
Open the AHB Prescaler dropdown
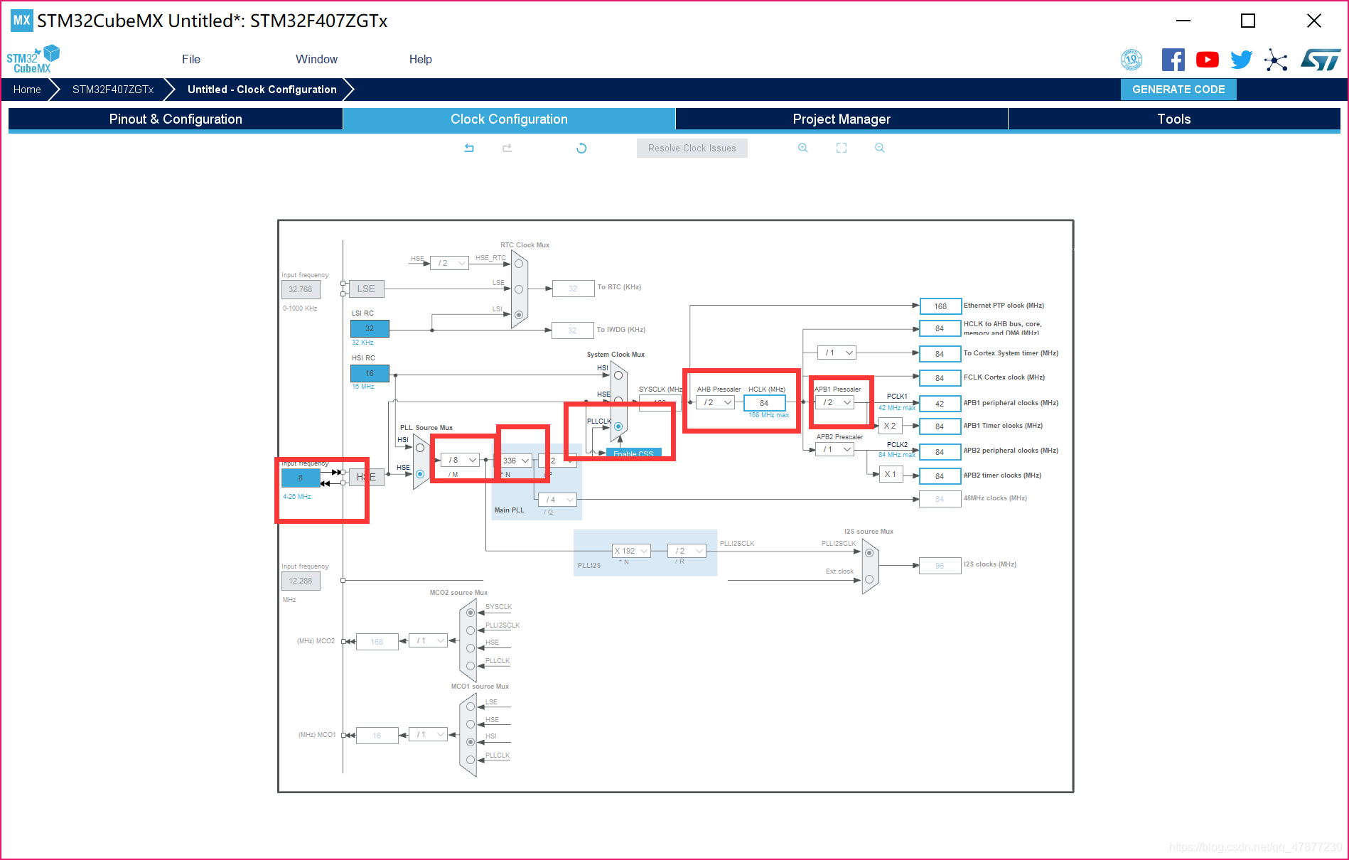coord(715,402)
